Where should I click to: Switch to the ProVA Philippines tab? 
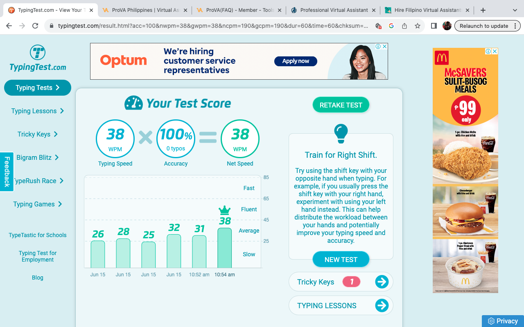tap(145, 10)
